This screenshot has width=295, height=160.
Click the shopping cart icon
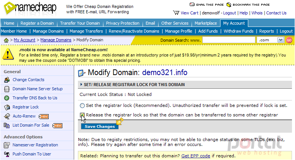(x=176, y=13)
